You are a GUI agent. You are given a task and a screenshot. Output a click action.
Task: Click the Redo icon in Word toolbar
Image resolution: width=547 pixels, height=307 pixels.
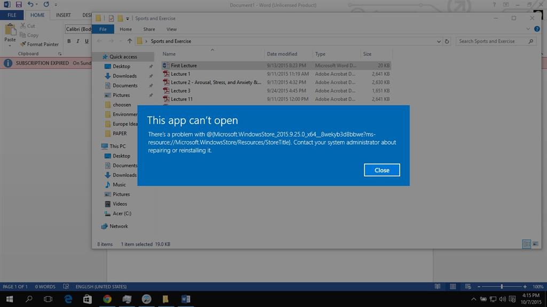point(46,4)
